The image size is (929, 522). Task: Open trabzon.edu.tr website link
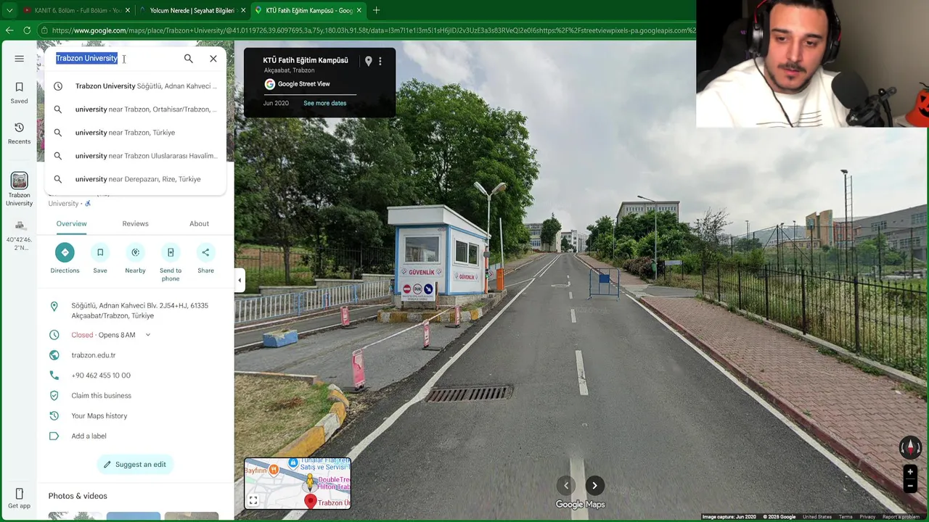(94, 355)
